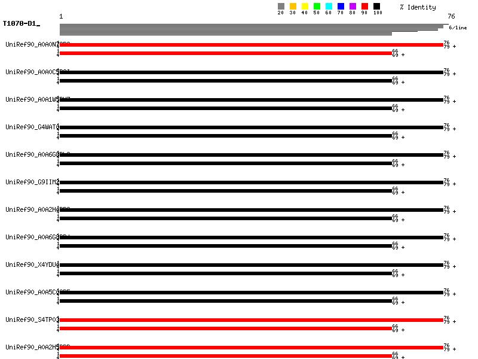Open the UniRef90_G9IIM2 hit label
The height and width of the screenshot is (359, 478).
point(32,182)
